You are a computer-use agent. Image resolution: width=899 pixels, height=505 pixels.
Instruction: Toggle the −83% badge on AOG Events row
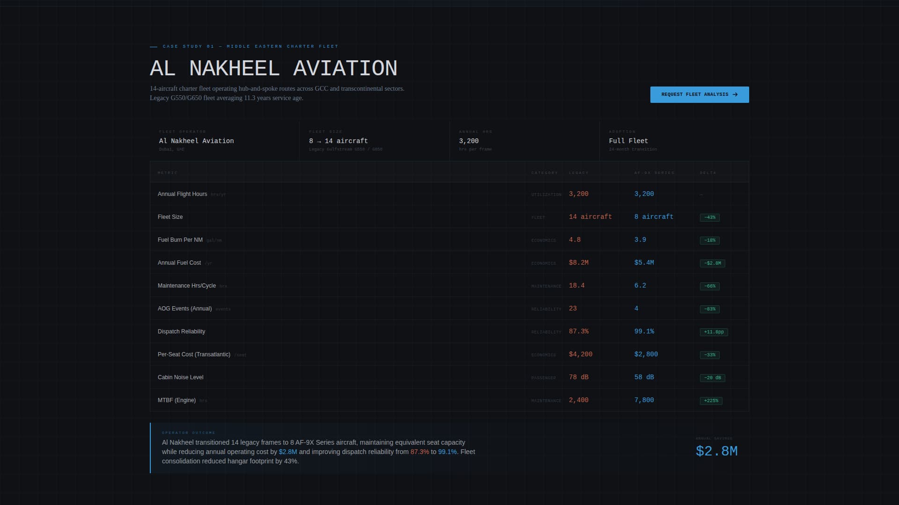710,309
